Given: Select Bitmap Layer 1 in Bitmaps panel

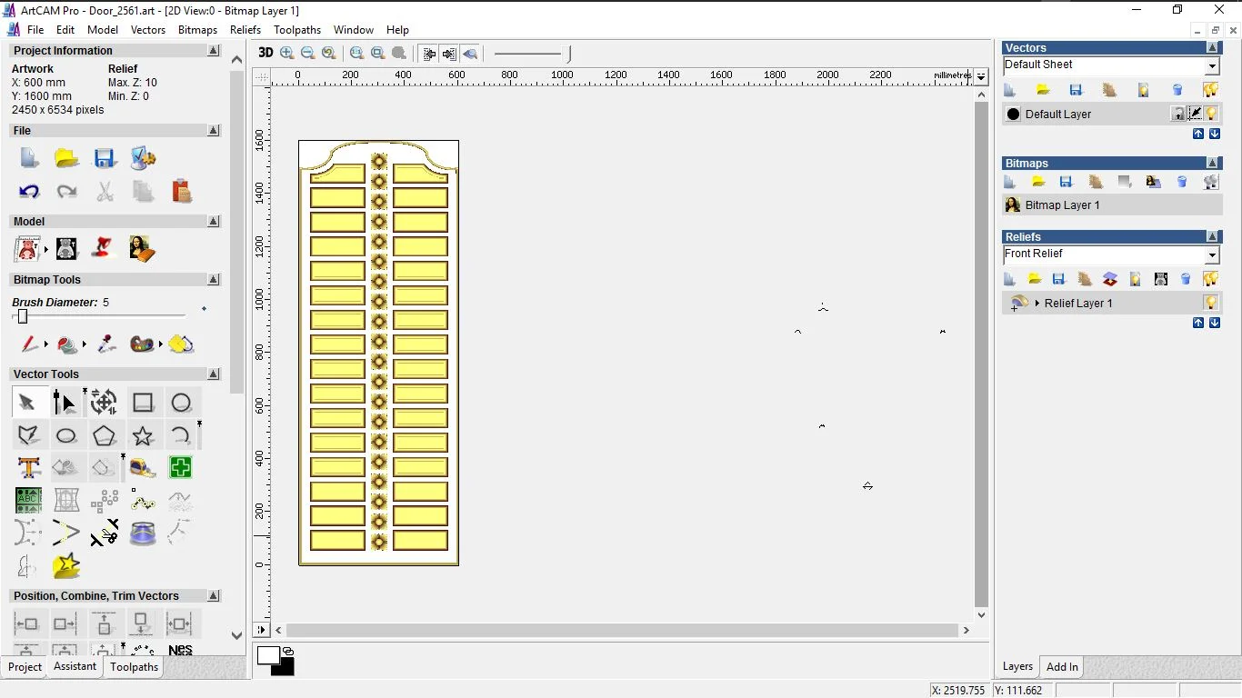Looking at the screenshot, I should click(1062, 205).
